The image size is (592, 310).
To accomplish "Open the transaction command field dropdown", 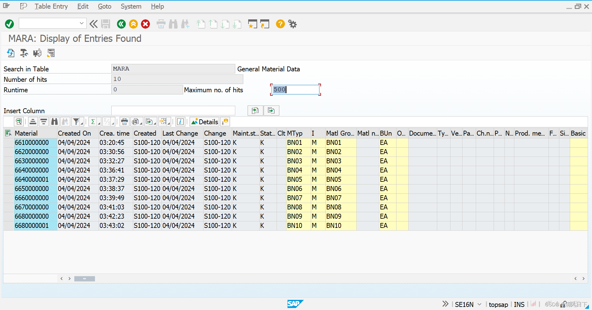I will coord(81,23).
